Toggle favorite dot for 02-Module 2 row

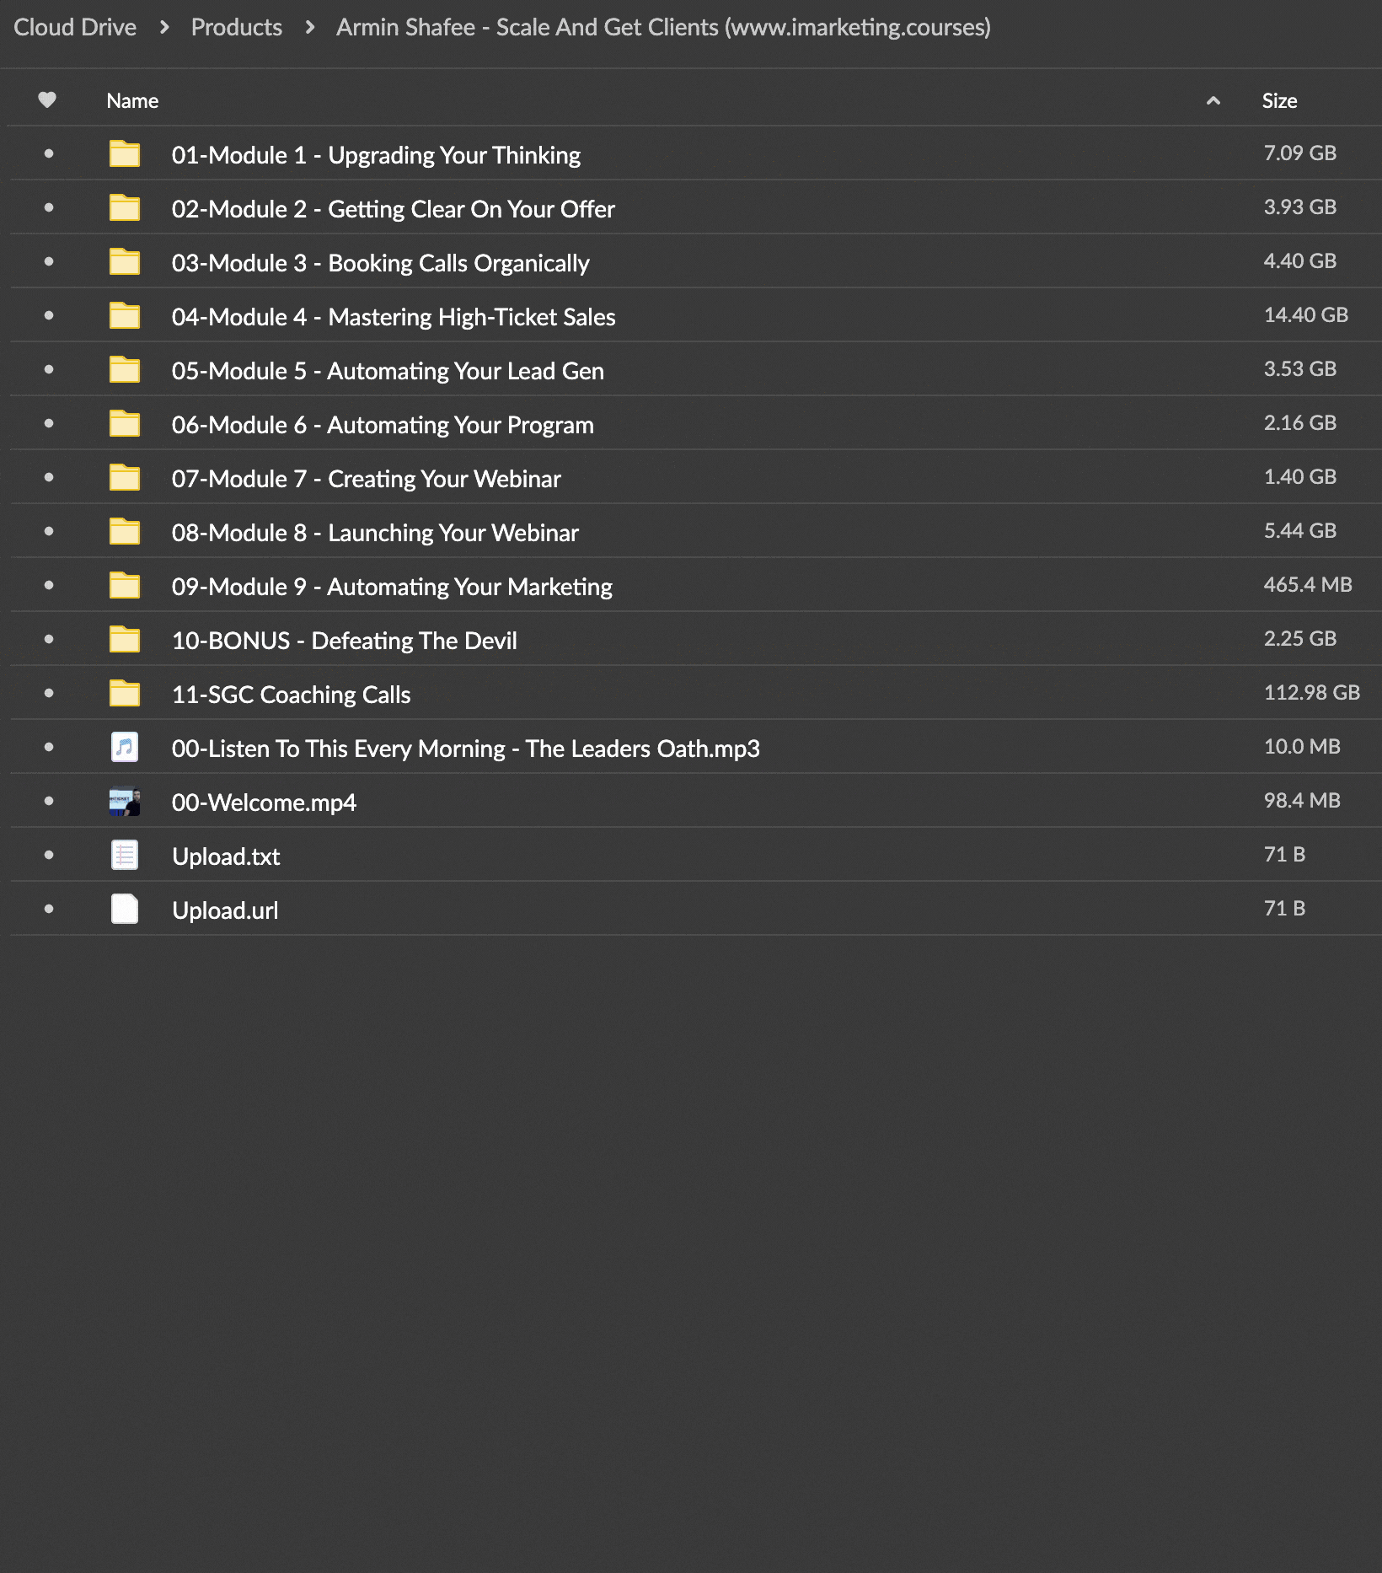49,208
